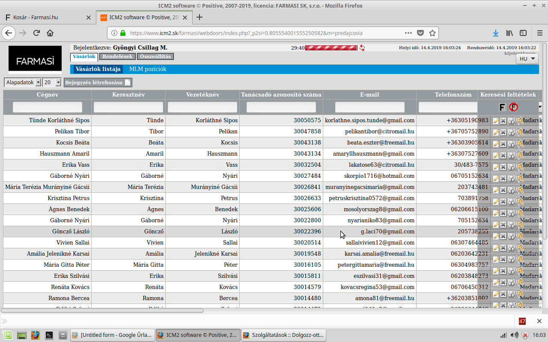Clear filters using the crossed-out F icon
This screenshot has width=548, height=342.
pos(513,107)
